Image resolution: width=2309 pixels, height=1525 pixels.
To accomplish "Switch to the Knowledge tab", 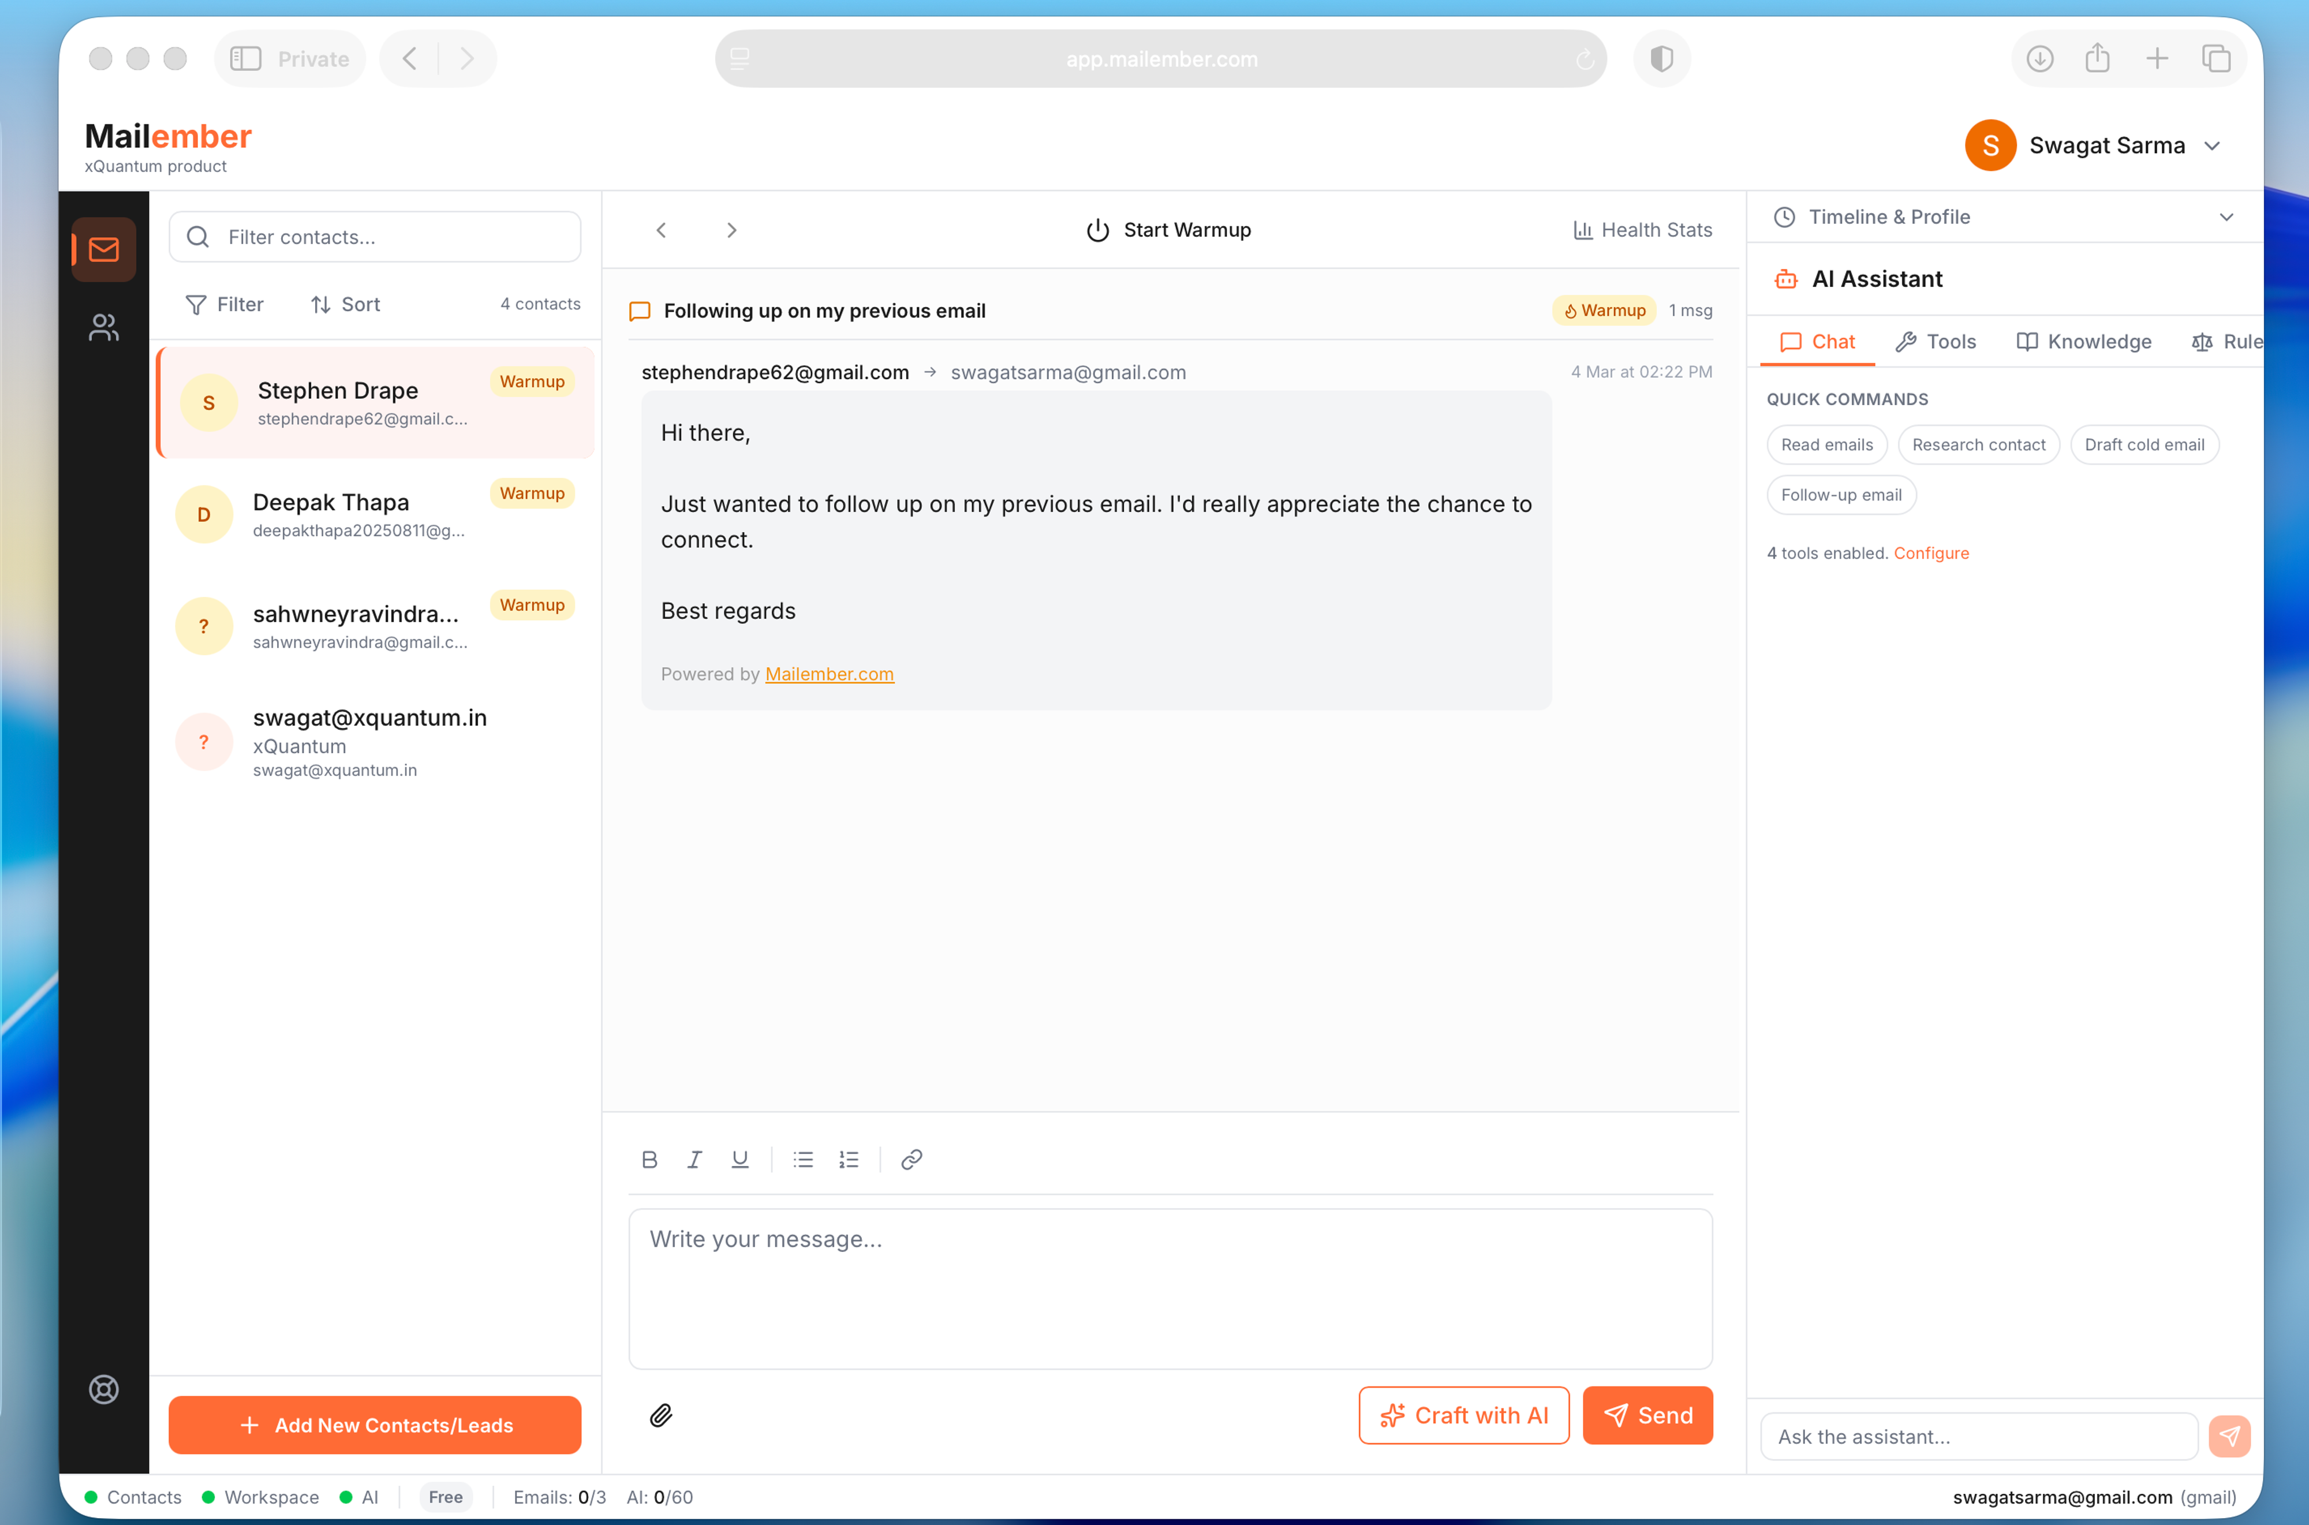I will [2083, 341].
